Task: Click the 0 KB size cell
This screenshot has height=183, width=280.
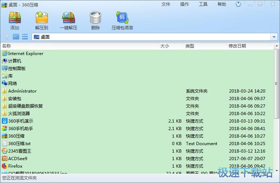Action: tap(177, 144)
